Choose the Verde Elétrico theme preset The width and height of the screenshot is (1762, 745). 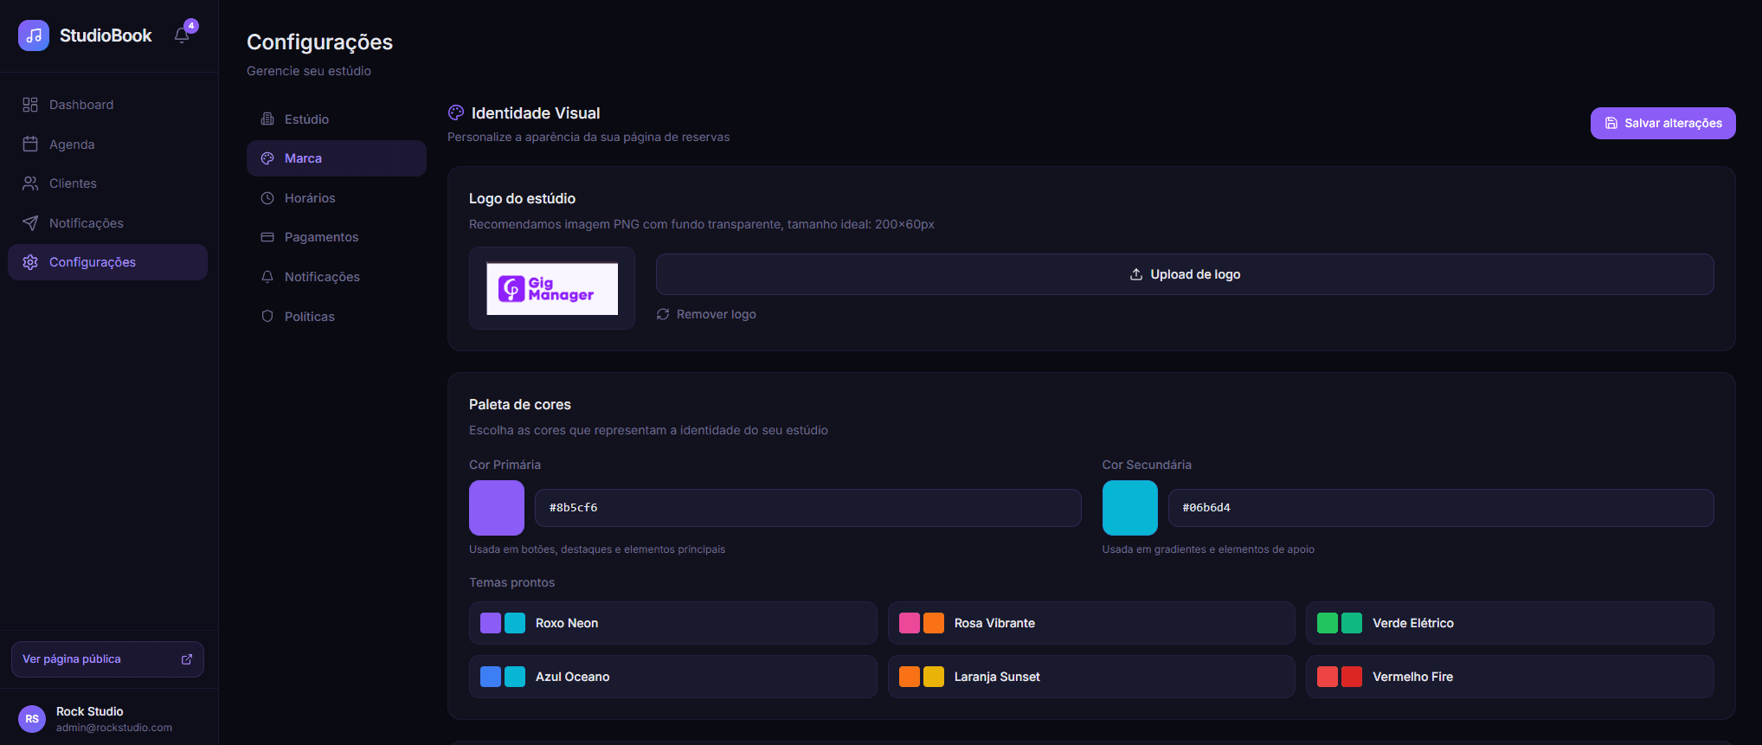point(1508,623)
